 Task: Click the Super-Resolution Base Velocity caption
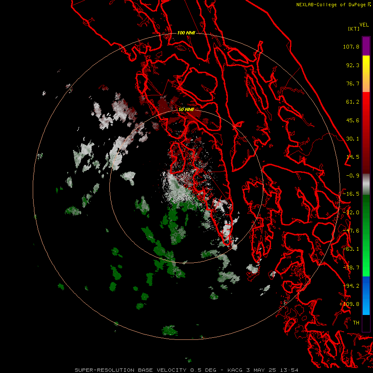(x=186, y=370)
